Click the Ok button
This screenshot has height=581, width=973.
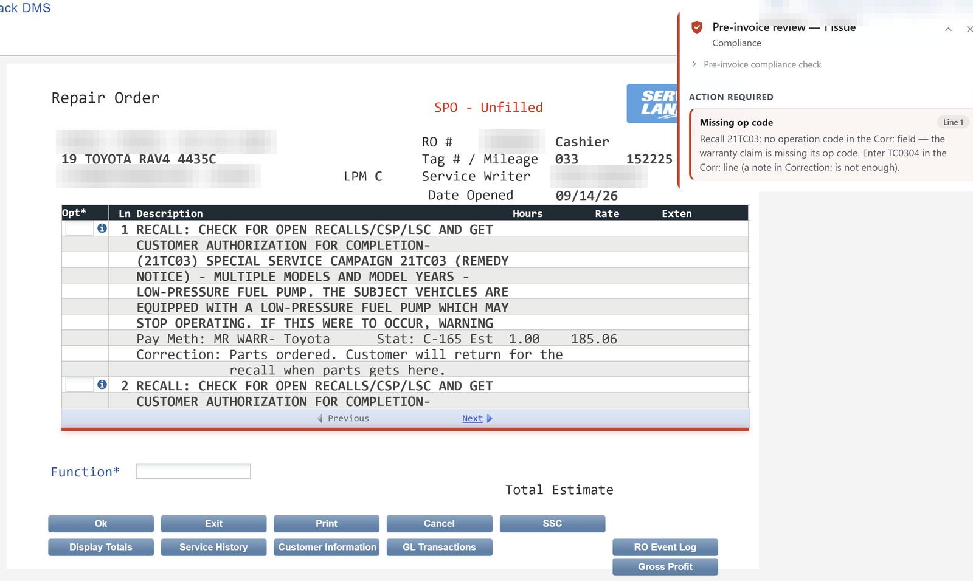[x=101, y=523]
